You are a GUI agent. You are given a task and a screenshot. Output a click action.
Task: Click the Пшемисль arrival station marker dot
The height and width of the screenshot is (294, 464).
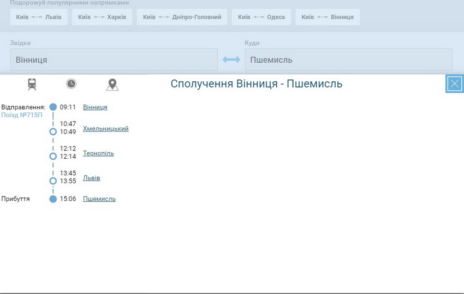pos(53,199)
